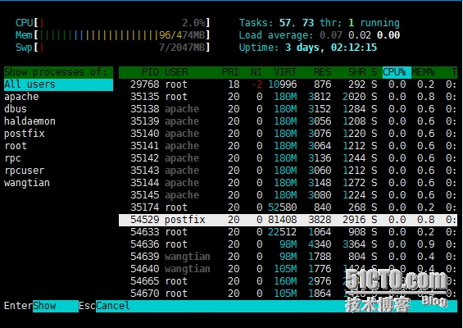Select apache process row PID 35139
Screen dimensions: 463x328
point(288,121)
